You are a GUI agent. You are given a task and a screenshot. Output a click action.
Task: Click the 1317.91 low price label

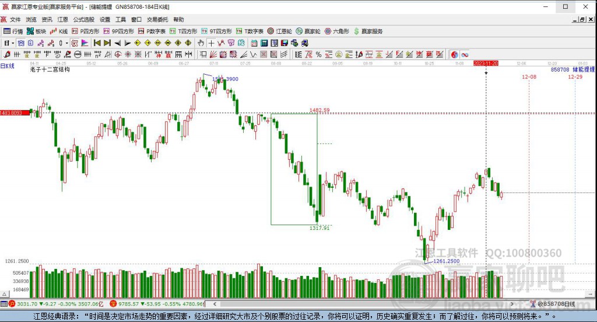319,228
